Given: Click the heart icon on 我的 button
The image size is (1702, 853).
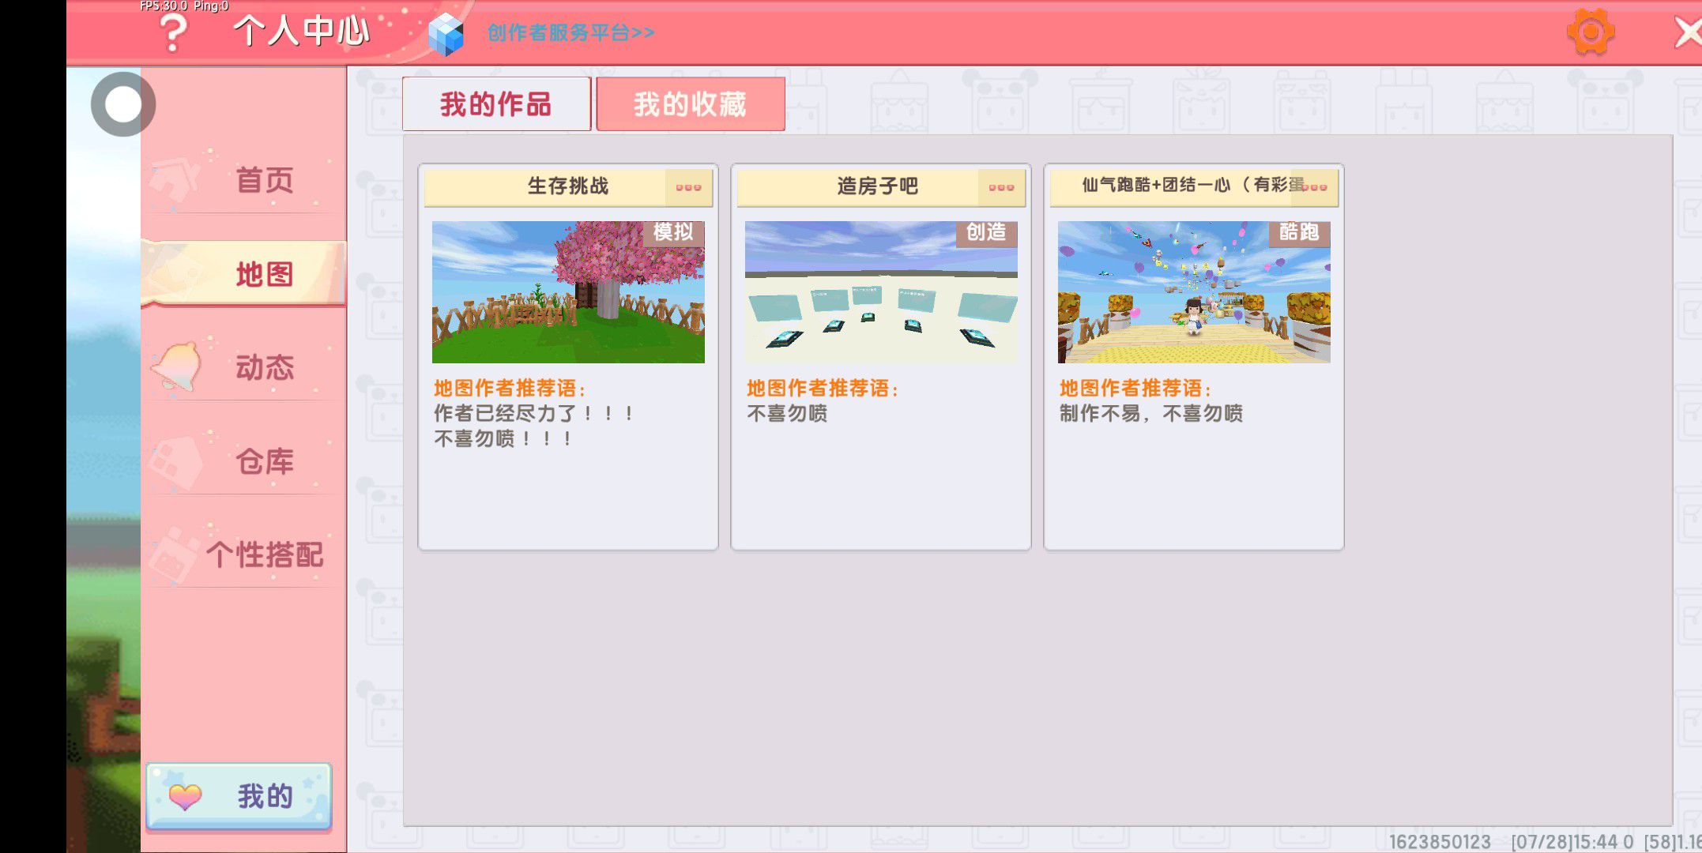Looking at the screenshot, I should point(186,796).
